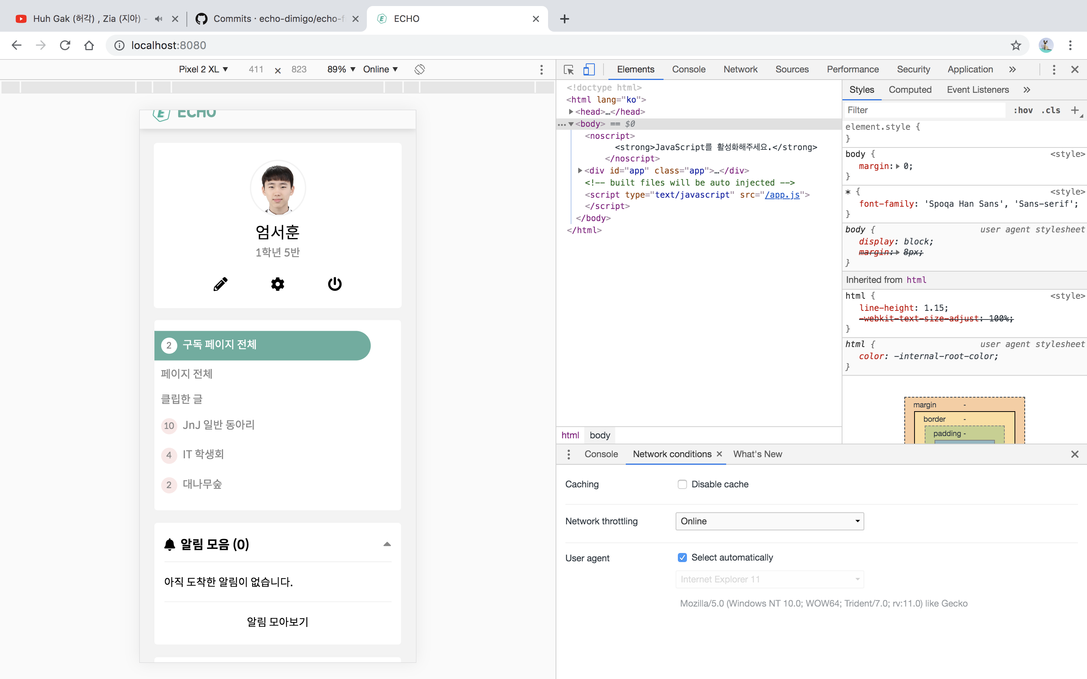Click the notification bell icon
This screenshot has height=679, width=1087.
[169, 544]
